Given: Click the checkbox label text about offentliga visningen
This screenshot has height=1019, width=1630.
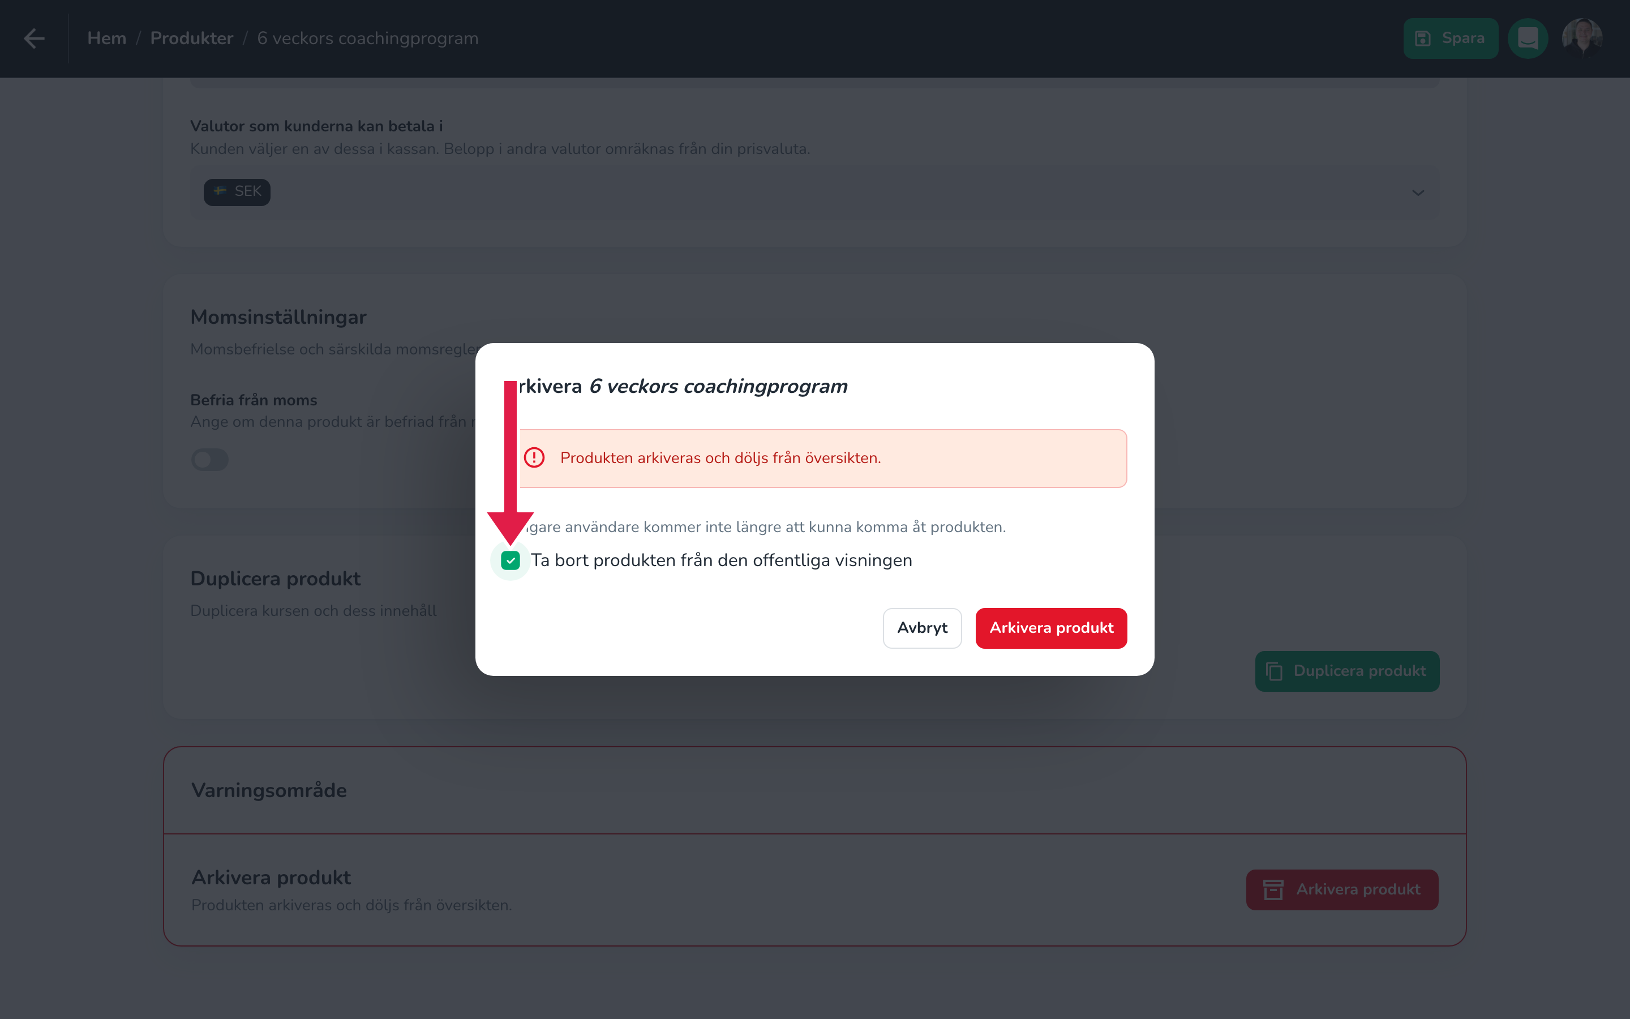Looking at the screenshot, I should [x=722, y=560].
